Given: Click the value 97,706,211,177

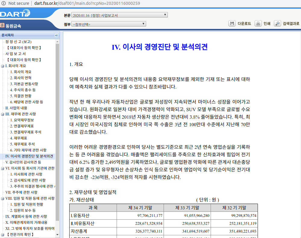Looking at the screenshot, I should point(150,215).
